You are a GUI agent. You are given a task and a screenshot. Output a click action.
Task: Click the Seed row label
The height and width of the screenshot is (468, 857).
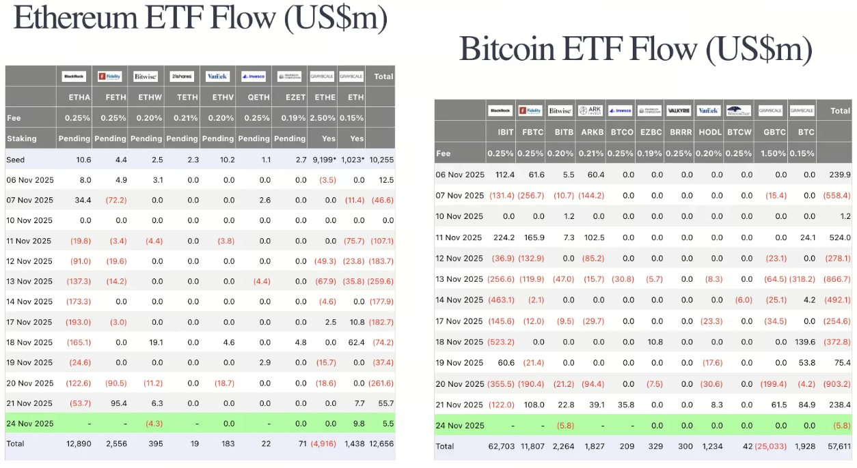point(16,160)
